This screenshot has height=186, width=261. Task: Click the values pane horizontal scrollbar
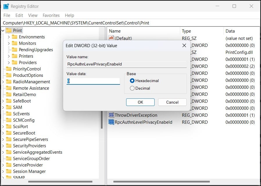(x=162, y=182)
